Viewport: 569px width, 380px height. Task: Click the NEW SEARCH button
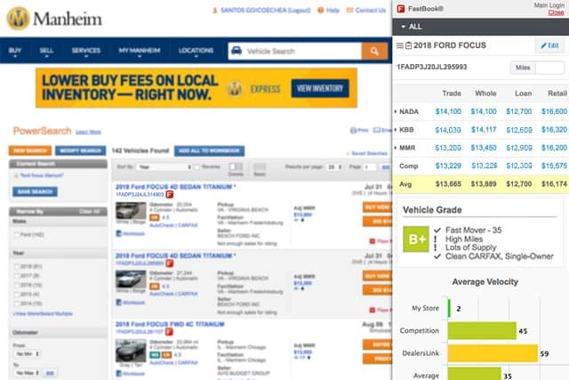(30, 150)
